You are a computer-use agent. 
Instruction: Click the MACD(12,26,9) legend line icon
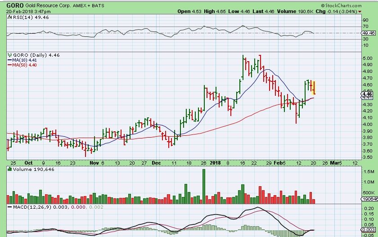(x=9, y=206)
